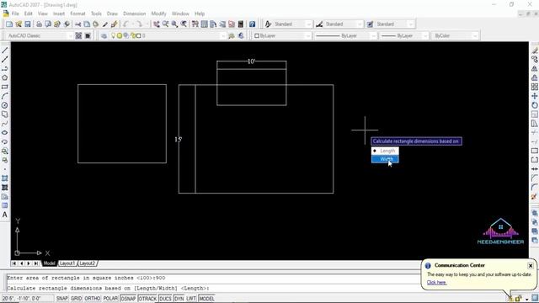The image size is (539, 303).
Task: Select the Spline draw tool
Action: [x=5, y=124]
